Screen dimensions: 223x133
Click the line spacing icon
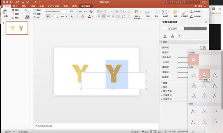(123, 11)
